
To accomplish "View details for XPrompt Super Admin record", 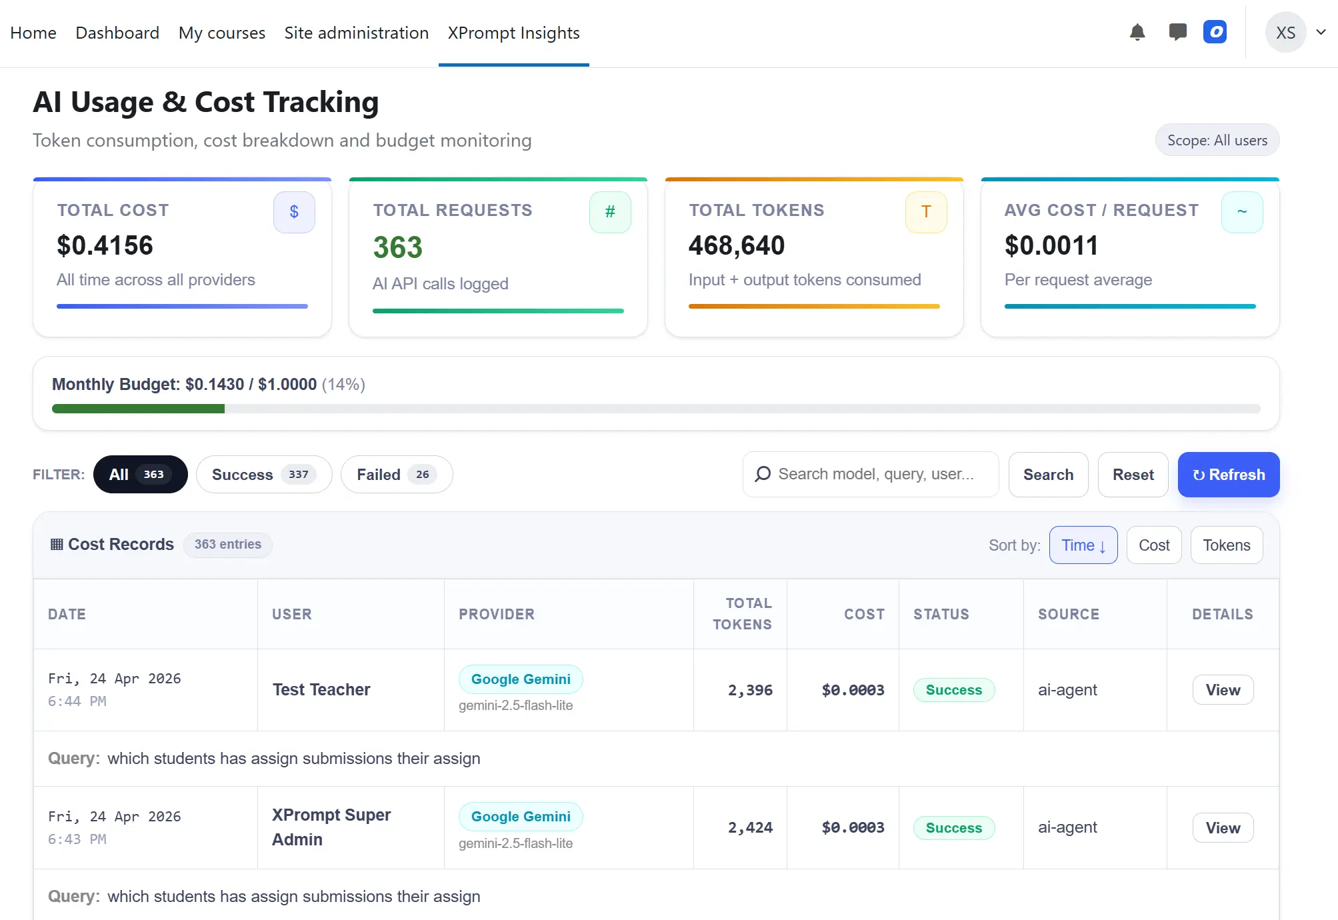I will (x=1223, y=827).
